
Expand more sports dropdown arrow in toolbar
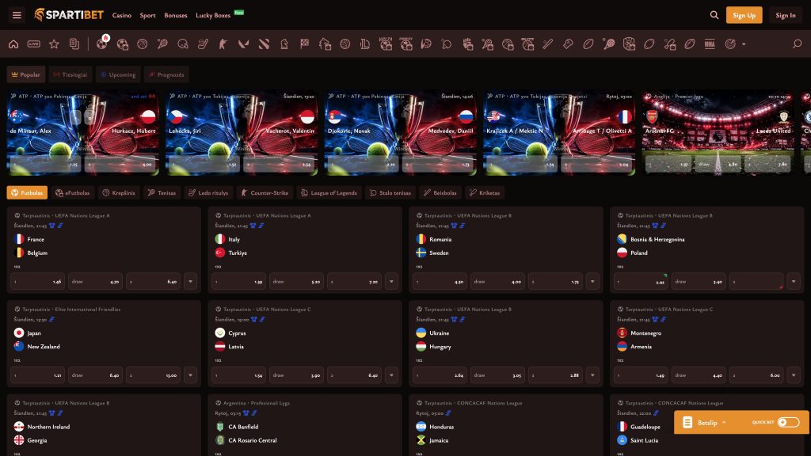point(744,44)
